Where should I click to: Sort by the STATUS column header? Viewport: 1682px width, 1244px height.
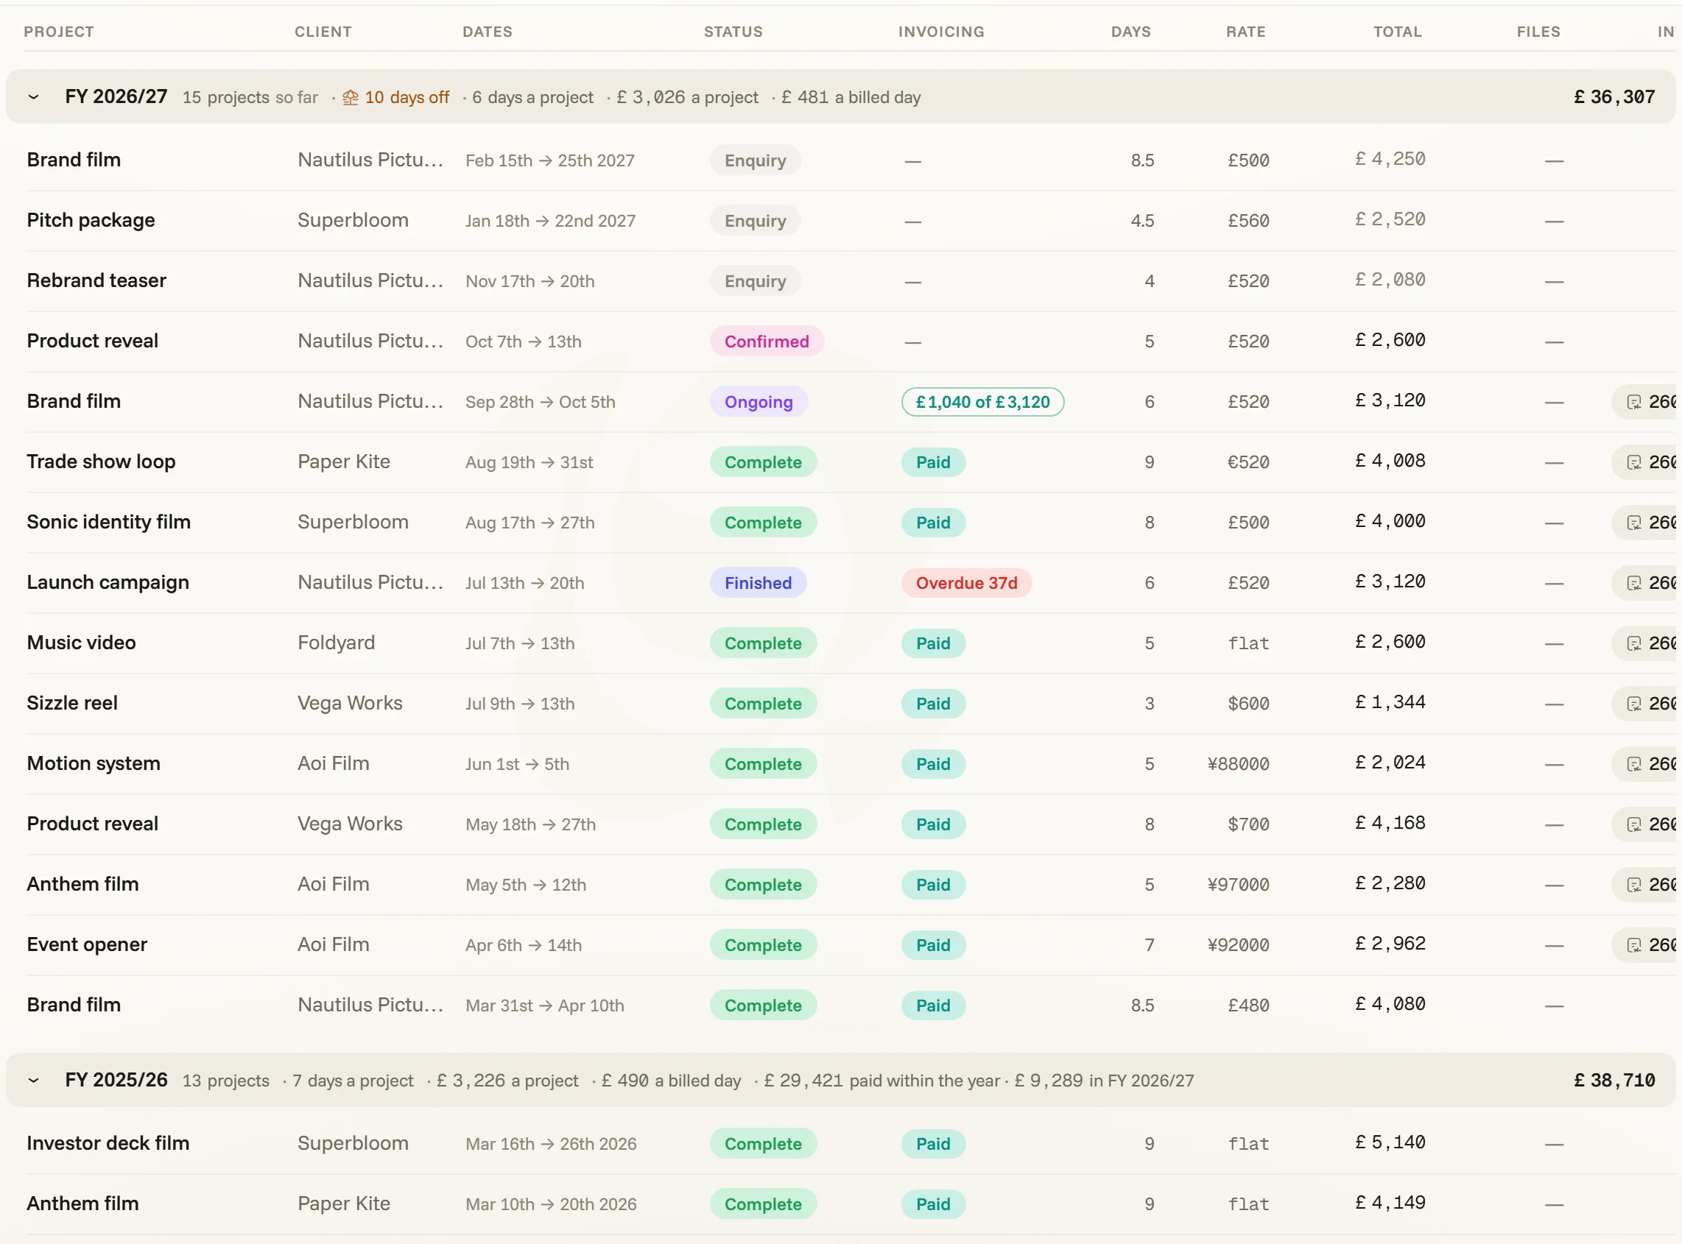click(733, 32)
